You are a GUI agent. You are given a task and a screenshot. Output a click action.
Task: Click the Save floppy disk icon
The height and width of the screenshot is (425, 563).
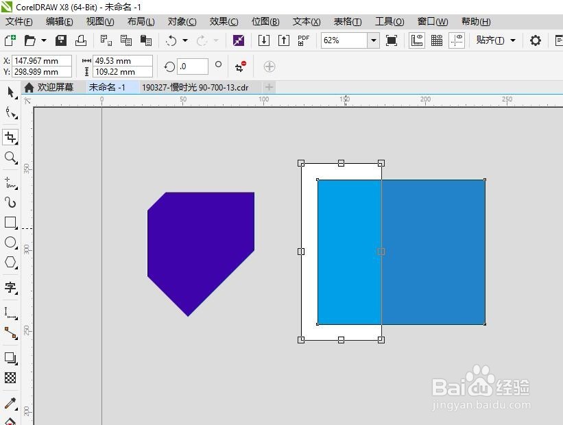[61, 40]
